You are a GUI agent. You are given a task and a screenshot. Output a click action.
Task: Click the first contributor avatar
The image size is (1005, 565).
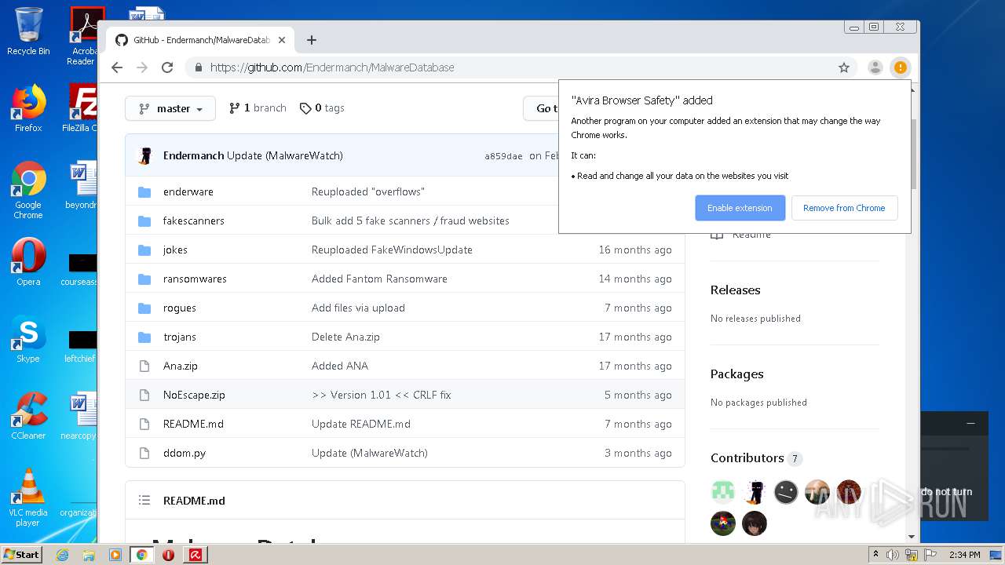[722, 492]
